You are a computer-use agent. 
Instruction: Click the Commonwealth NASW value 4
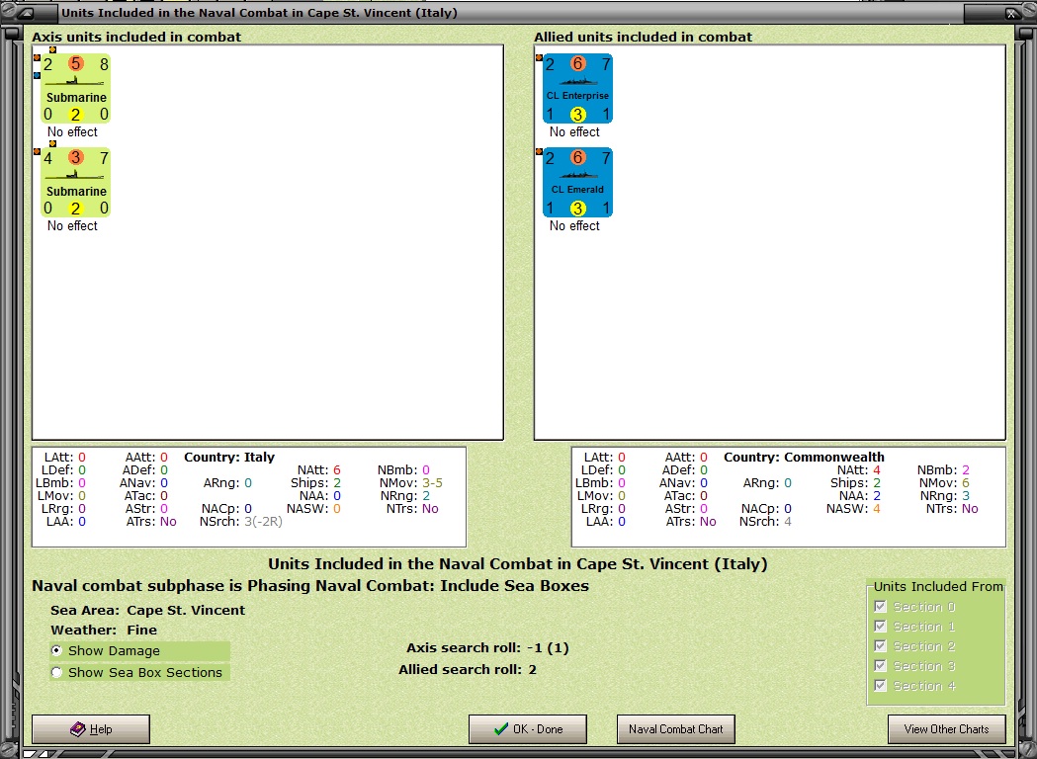876,508
